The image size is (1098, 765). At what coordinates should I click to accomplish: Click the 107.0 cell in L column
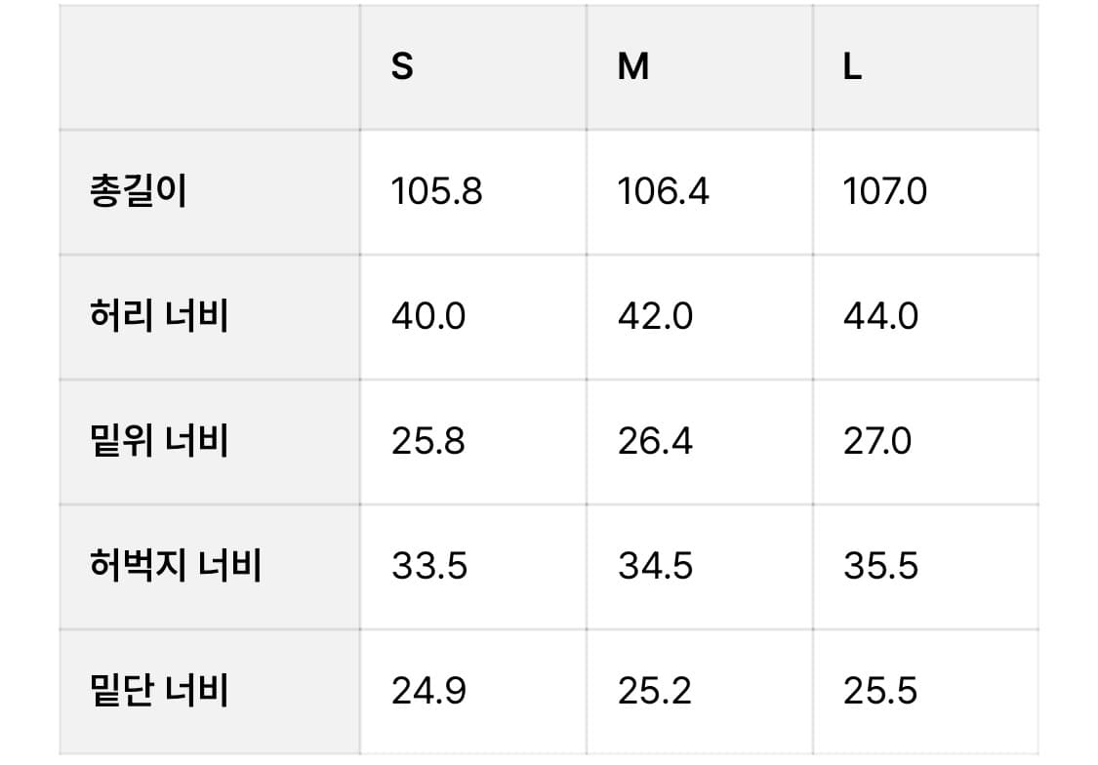click(885, 191)
